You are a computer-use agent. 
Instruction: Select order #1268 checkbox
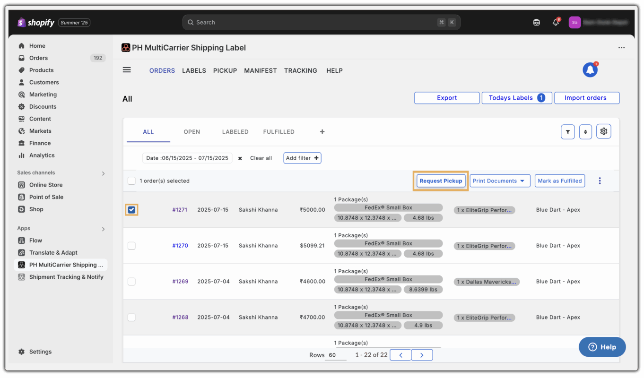(131, 318)
